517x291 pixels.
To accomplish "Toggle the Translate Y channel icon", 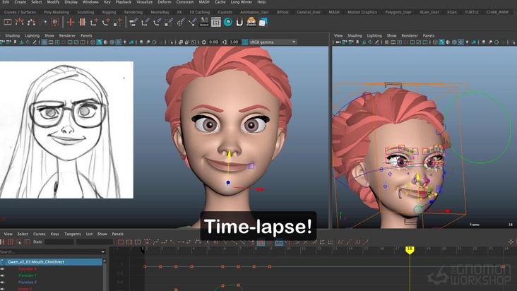I will point(4,275).
